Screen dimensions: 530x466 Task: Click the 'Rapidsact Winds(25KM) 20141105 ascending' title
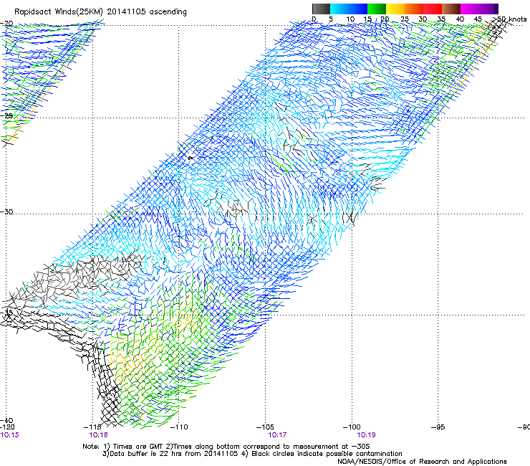click(x=100, y=12)
